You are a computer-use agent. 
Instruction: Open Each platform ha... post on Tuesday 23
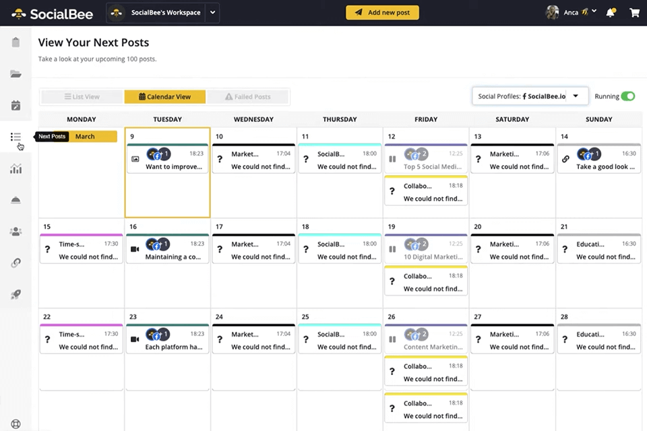168,339
